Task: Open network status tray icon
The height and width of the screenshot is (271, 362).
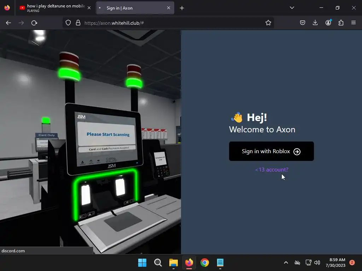Action: [308, 263]
